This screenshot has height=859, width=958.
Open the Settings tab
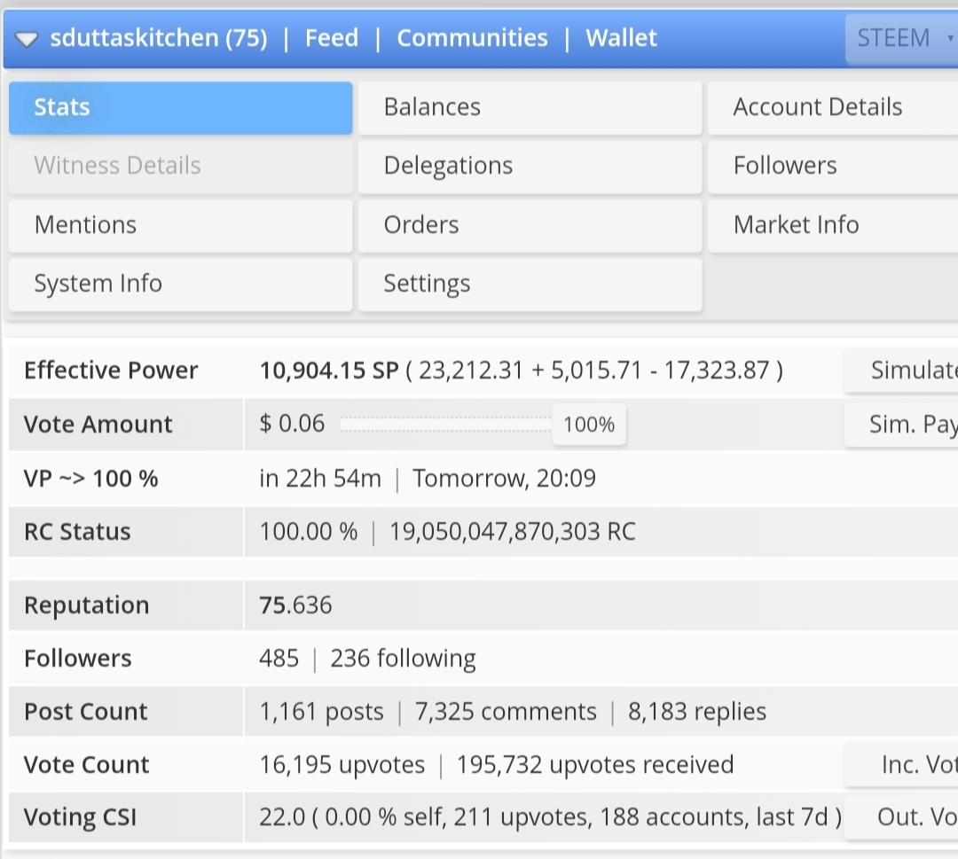(x=530, y=284)
